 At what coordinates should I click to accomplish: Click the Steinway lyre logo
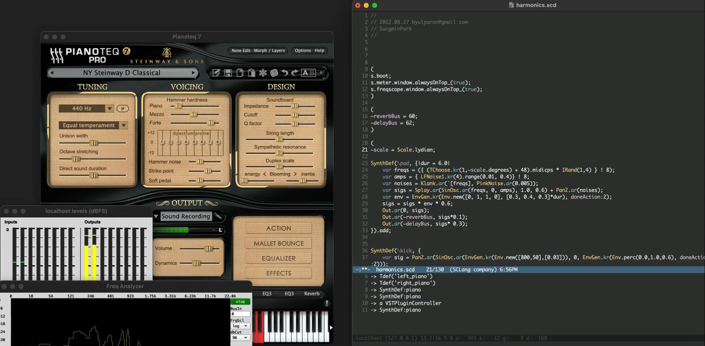(x=167, y=52)
